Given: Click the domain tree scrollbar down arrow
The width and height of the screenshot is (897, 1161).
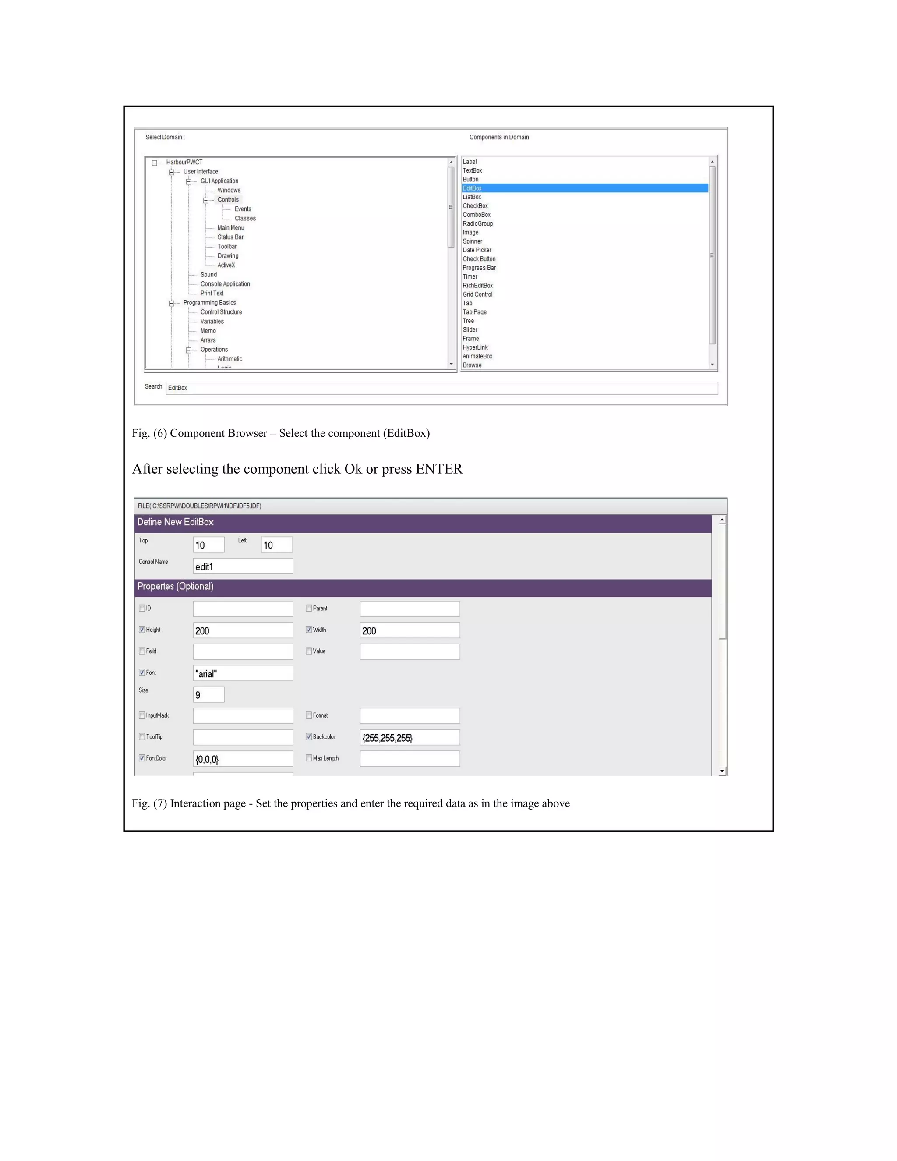Looking at the screenshot, I should (451, 364).
